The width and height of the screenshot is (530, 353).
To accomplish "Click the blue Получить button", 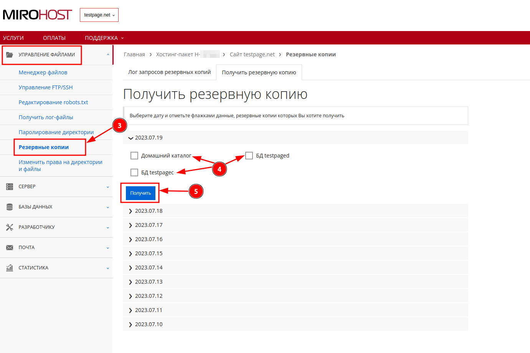I will pyautogui.click(x=140, y=193).
